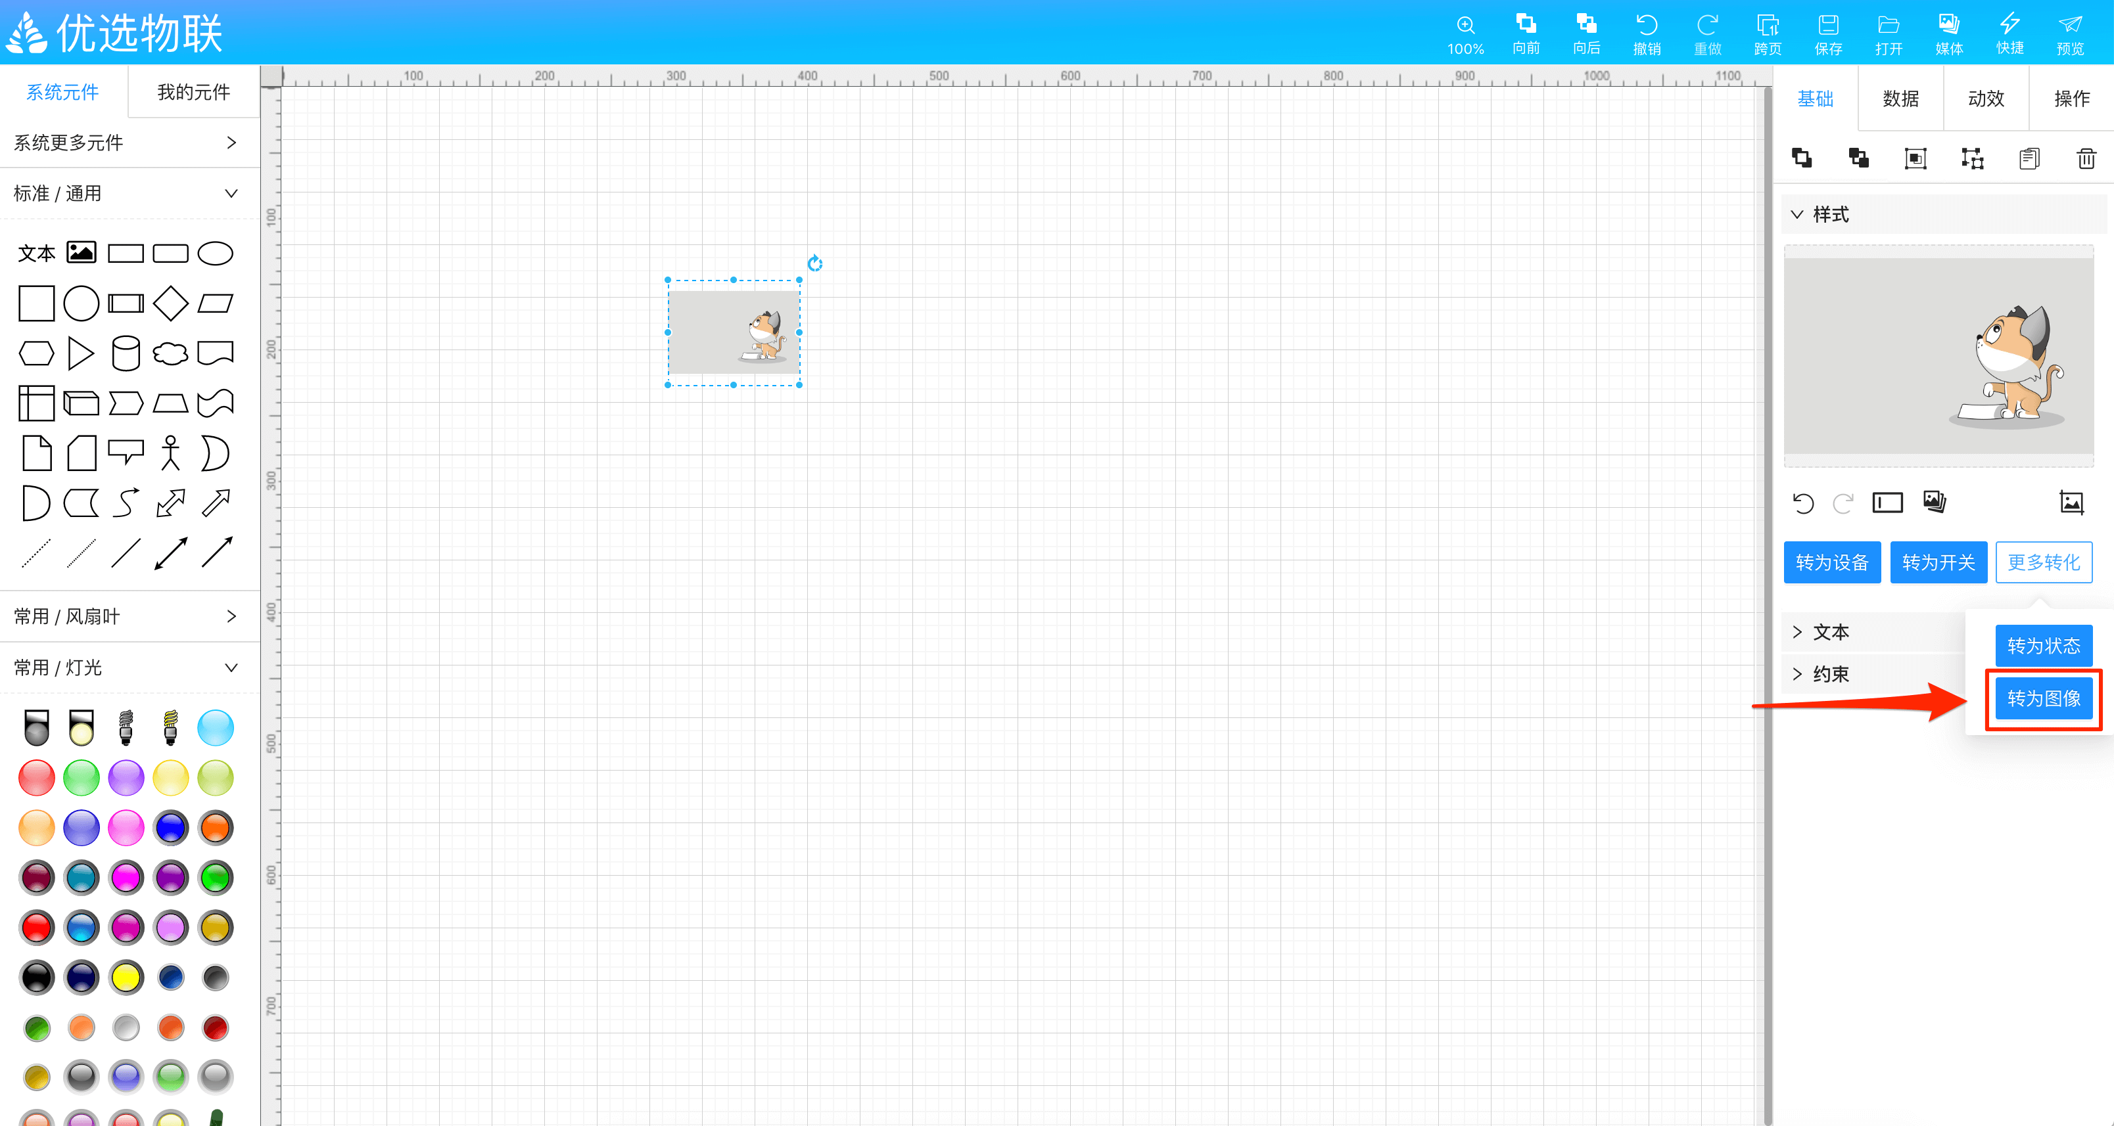
Task: Select the ellipse shape in palette
Action: coord(216,254)
